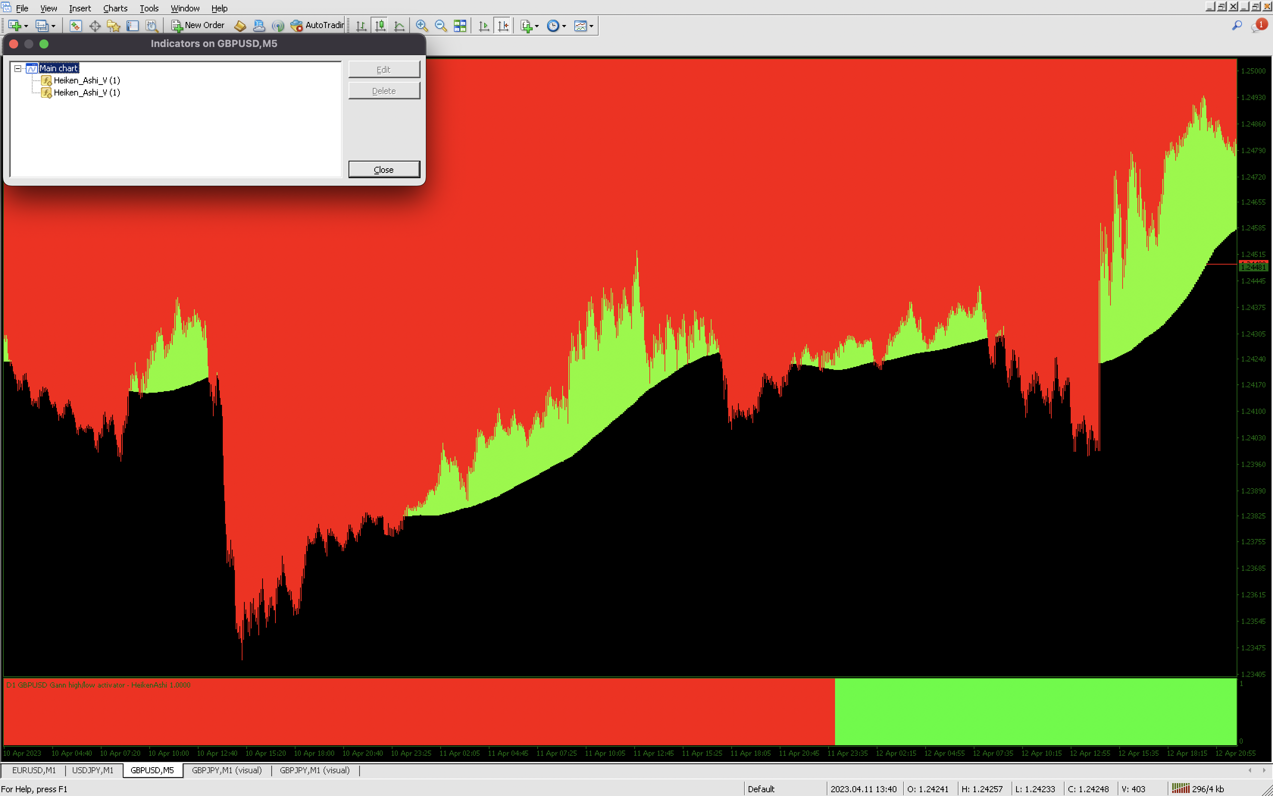Open the Navigator panel with the folder-star icon
Image resolution: width=1273 pixels, height=796 pixels.
[114, 25]
